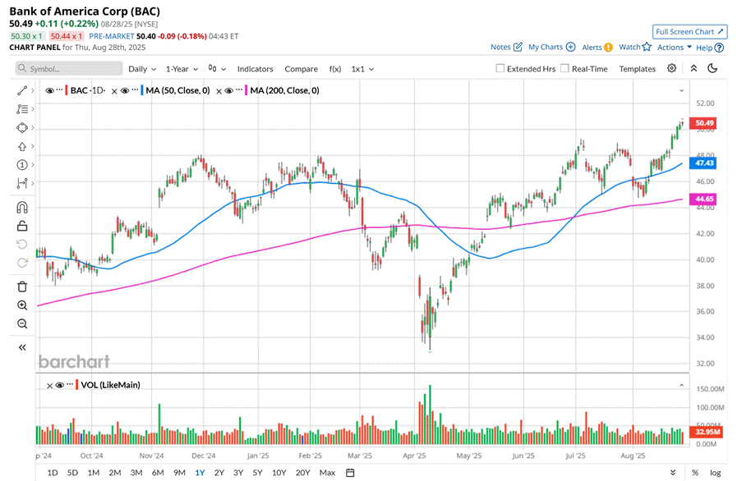Open the f(x) expressions menu
This screenshot has height=481, width=742.
pos(335,69)
